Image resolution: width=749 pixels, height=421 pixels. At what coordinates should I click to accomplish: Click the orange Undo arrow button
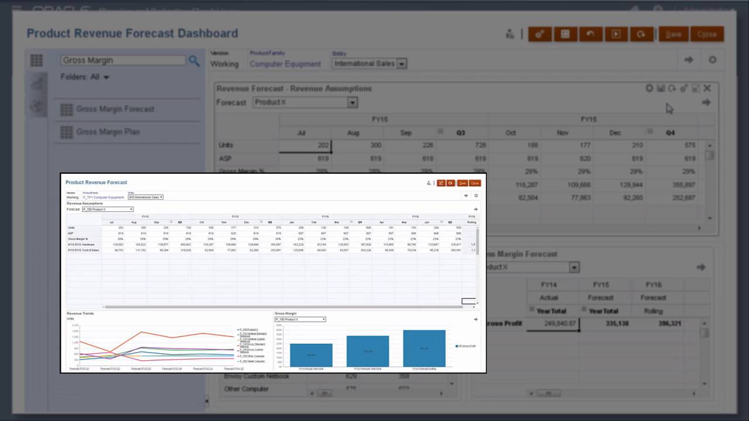point(590,34)
